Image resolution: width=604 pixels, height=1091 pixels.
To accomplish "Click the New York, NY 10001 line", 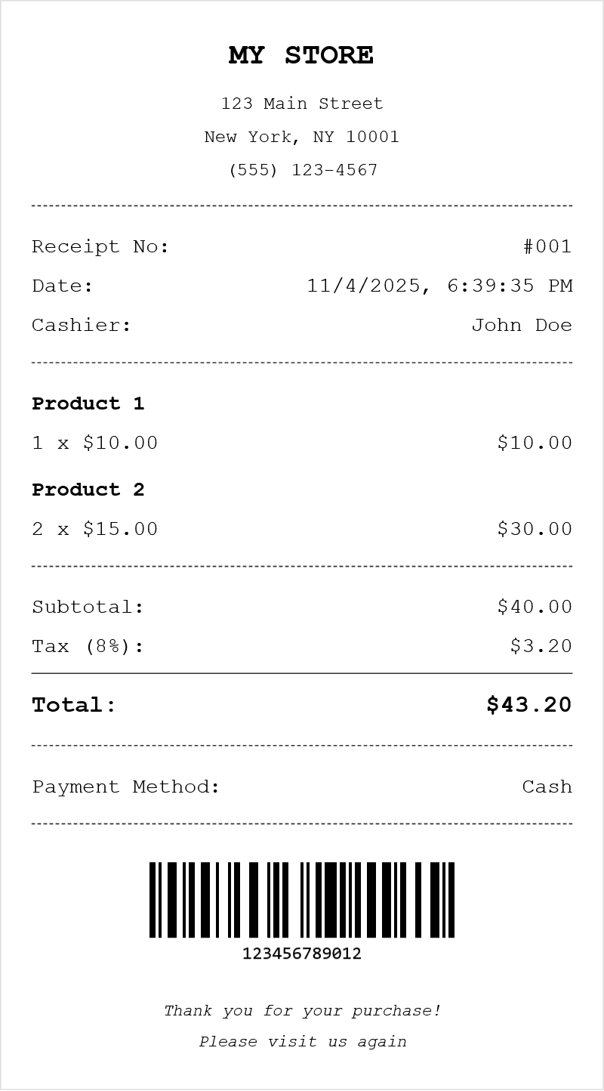I will pyautogui.click(x=301, y=137).
